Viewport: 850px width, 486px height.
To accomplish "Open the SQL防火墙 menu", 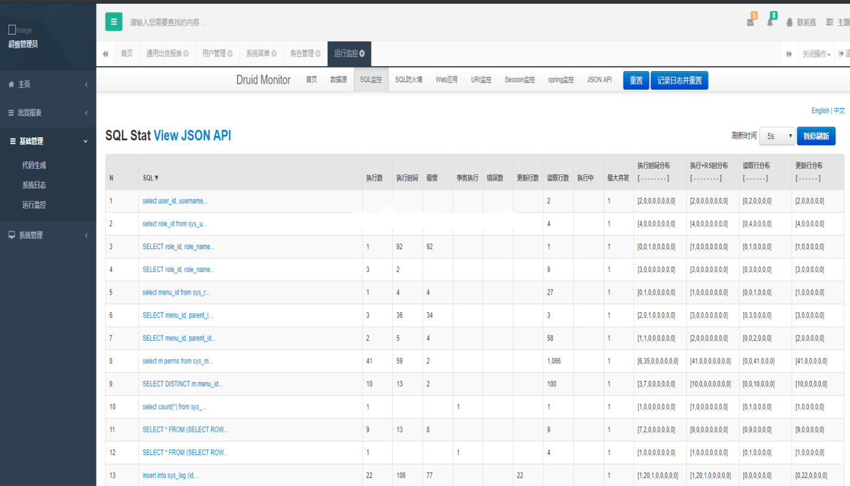I will (409, 80).
